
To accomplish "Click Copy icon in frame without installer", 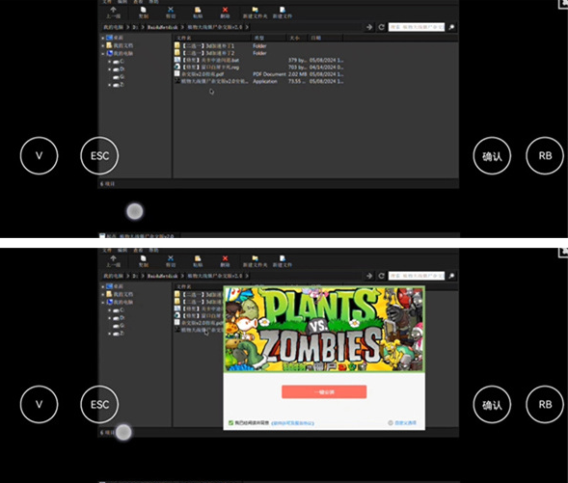I will coord(143,10).
